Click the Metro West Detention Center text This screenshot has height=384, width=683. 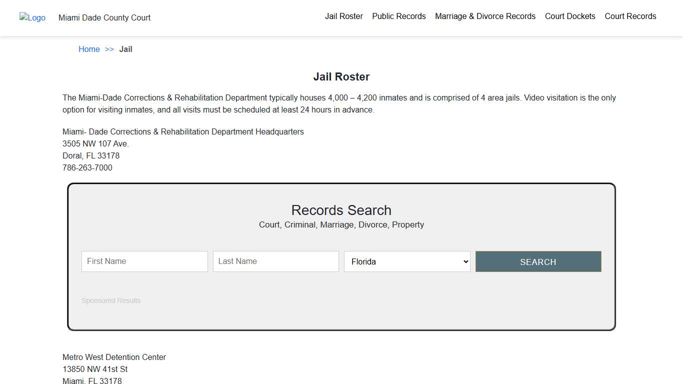coord(114,357)
